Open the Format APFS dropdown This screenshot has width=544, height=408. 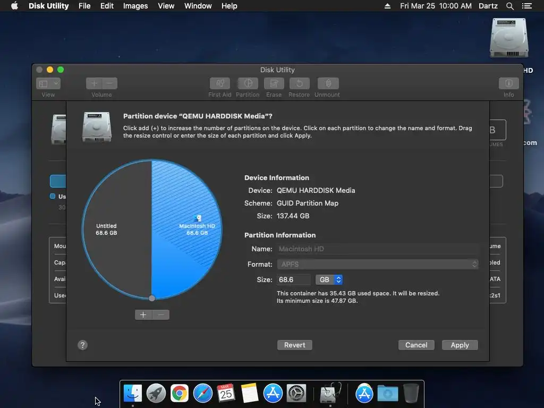click(x=378, y=265)
